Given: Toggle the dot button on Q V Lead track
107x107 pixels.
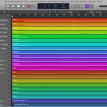Looking at the screenshot, I should pos(9,32).
